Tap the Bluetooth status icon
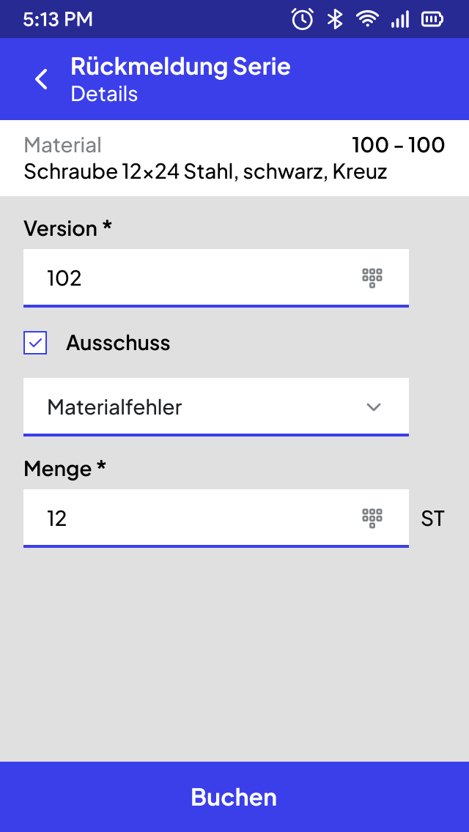Image resolution: width=469 pixels, height=832 pixels. pyautogui.click(x=335, y=20)
